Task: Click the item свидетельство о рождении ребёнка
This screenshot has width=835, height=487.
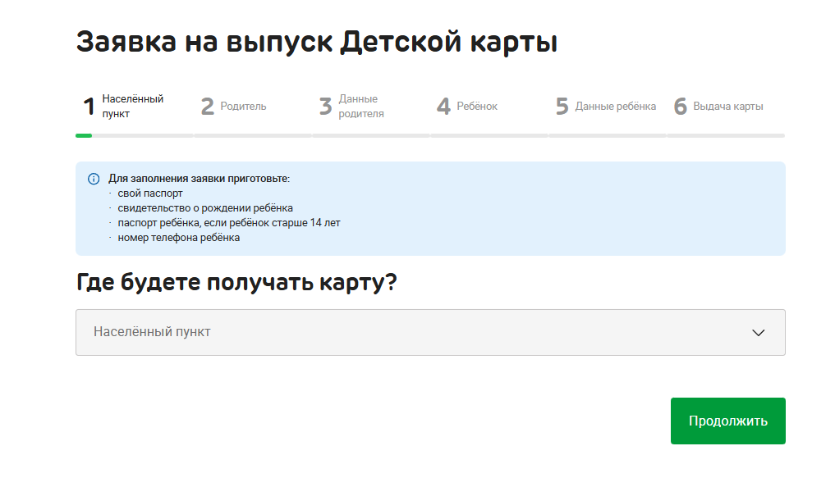Action: click(x=205, y=208)
